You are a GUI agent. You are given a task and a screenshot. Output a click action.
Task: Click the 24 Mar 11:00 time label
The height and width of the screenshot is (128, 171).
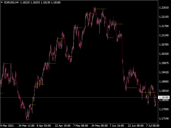(27, 126)
